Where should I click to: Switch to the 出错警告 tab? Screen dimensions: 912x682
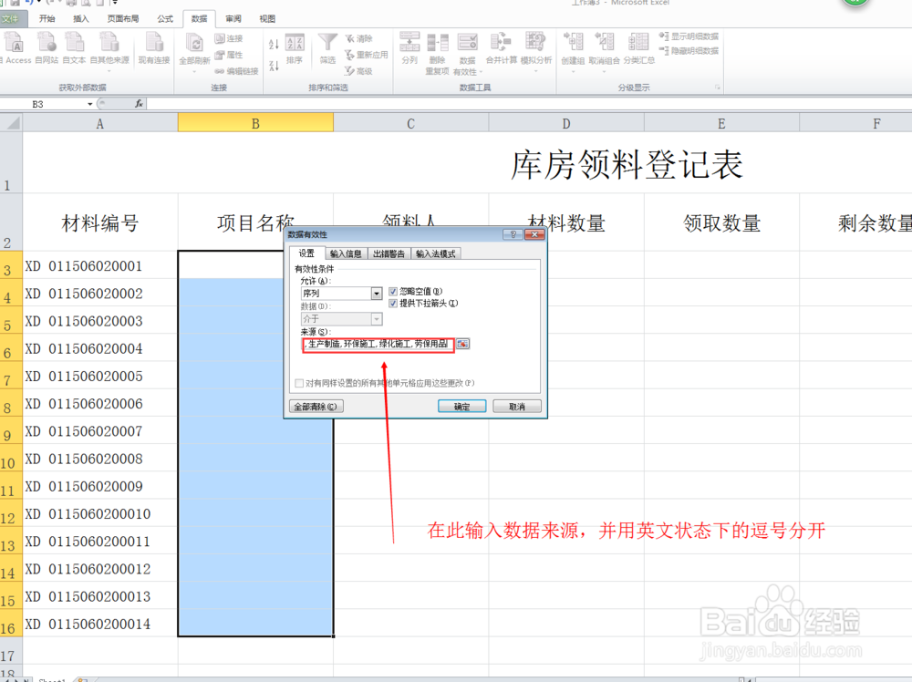coord(390,253)
